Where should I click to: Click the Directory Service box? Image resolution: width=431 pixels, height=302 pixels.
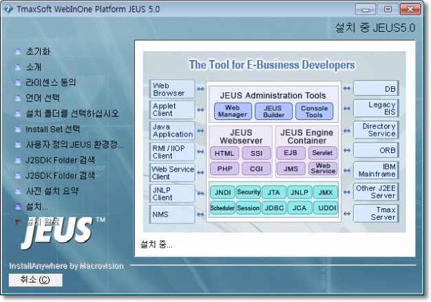point(376,130)
